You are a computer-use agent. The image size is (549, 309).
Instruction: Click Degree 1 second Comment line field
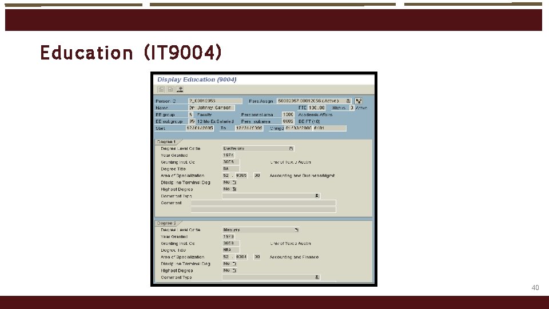[x=263, y=209]
